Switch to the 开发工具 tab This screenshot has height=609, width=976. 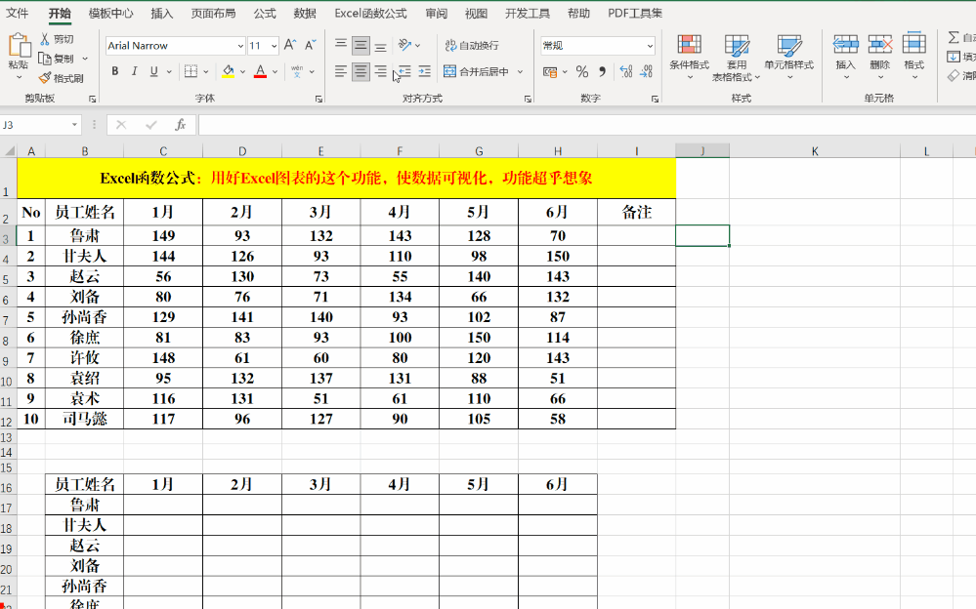(528, 13)
